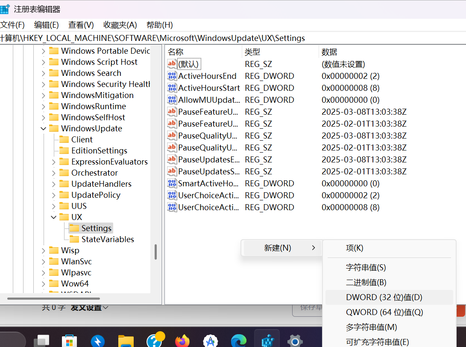The image size is (466, 347).
Task: Collapse the UX tree node
Action: pyautogui.click(x=53, y=217)
